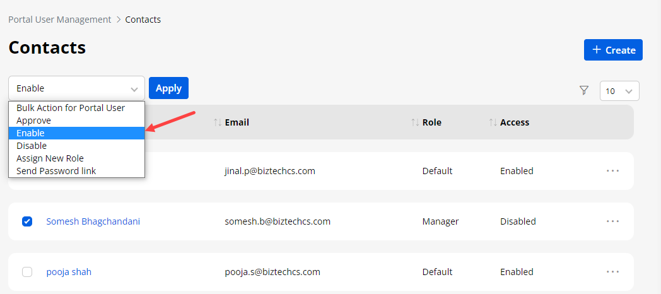Sort contacts by Role column arrows
The height and width of the screenshot is (294, 661).
tap(415, 122)
